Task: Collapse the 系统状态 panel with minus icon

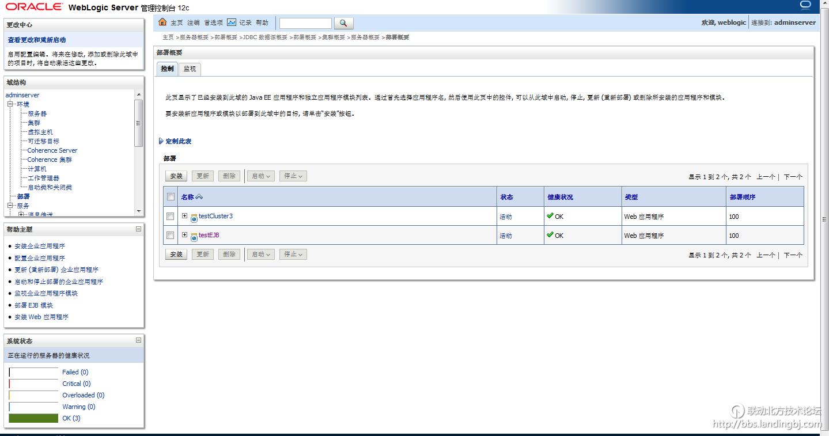Action: pyautogui.click(x=138, y=340)
